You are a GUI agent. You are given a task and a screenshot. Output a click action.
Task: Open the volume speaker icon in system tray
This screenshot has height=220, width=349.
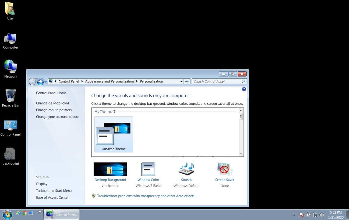(322, 215)
